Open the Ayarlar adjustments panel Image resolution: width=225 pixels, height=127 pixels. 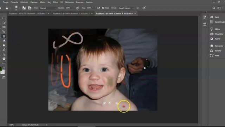(215, 39)
